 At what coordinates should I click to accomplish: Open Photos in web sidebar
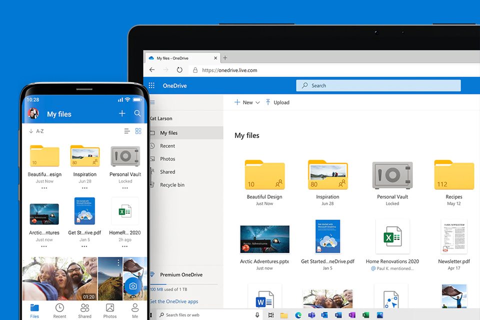pyautogui.click(x=167, y=159)
